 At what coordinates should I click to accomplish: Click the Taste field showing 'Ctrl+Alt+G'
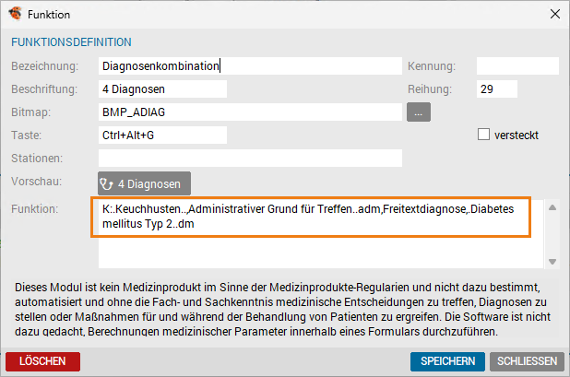161,135
